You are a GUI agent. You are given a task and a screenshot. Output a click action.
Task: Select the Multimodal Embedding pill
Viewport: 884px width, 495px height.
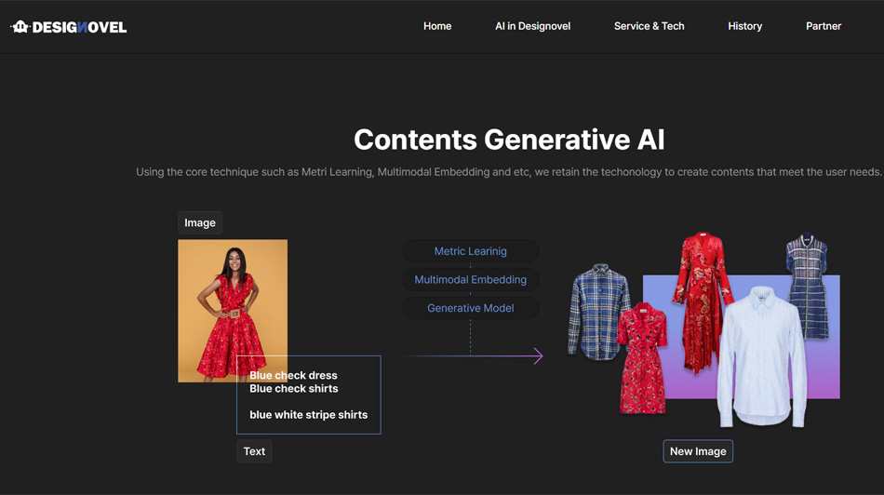pos(470,279)
